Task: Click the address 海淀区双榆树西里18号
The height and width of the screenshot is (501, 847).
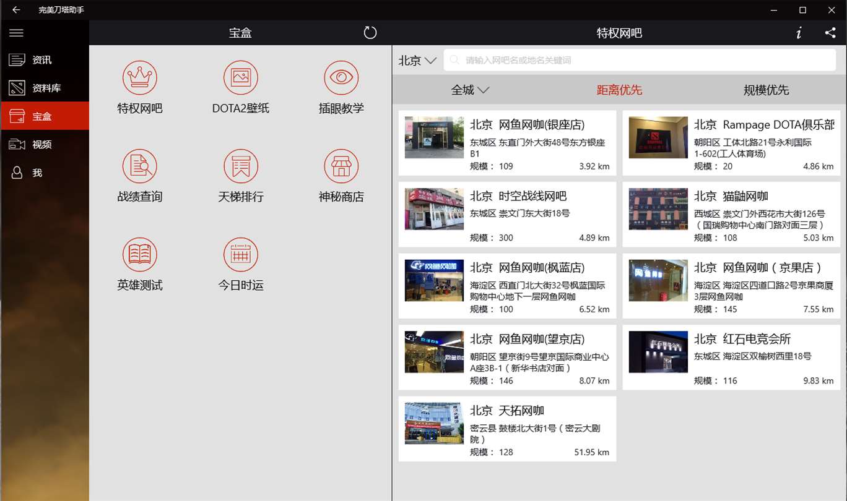Action: pos(767,356)
